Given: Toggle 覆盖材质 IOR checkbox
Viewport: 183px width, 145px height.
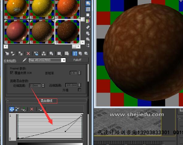Looking at the screenshot, I should click(12, 73).
